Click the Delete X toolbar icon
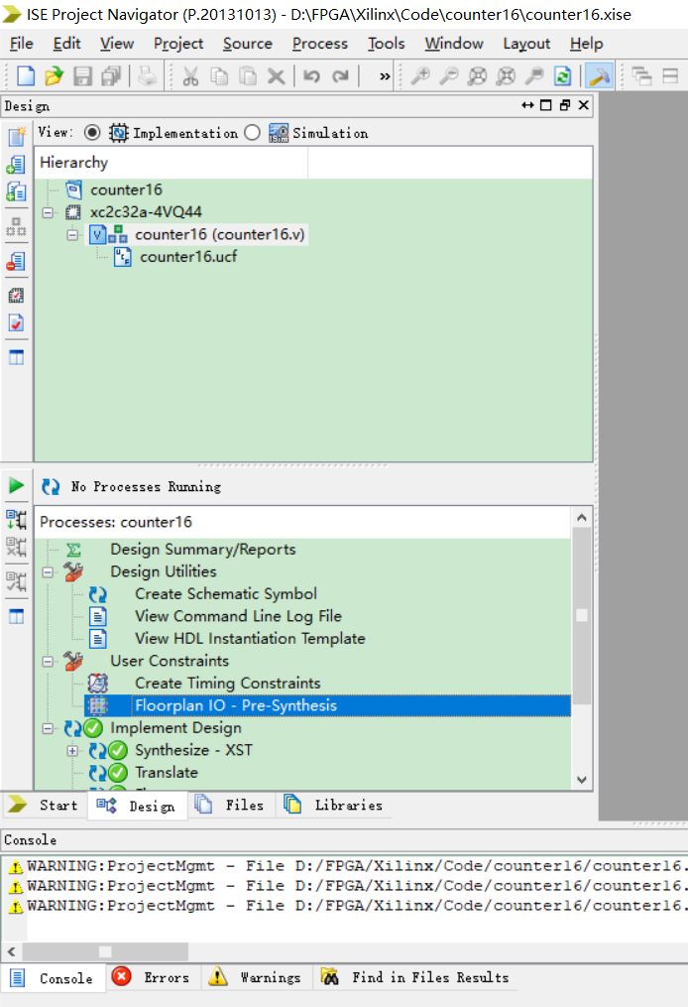Image resolution: width=688 pixels, height=1007 pixels. 276,76
